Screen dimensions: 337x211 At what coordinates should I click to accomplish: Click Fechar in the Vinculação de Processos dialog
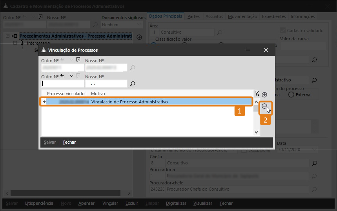coord(69,142)
